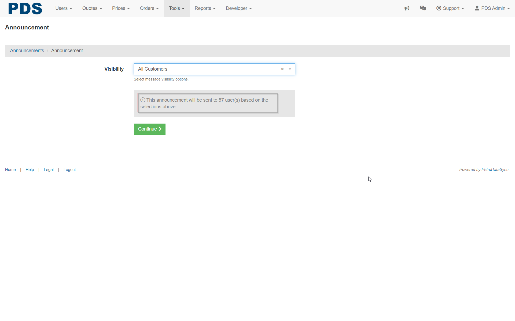Open the Prices menu
The image size is (515, 321).
(x=121, y=8)
